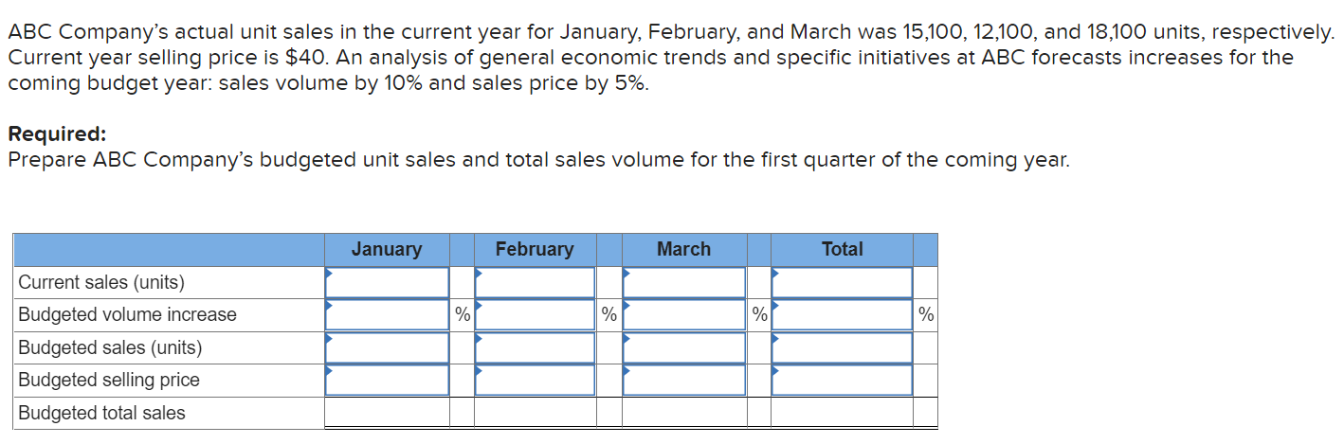
Task: Select March Budgeted sales units cell
Action: pos(684,347)
